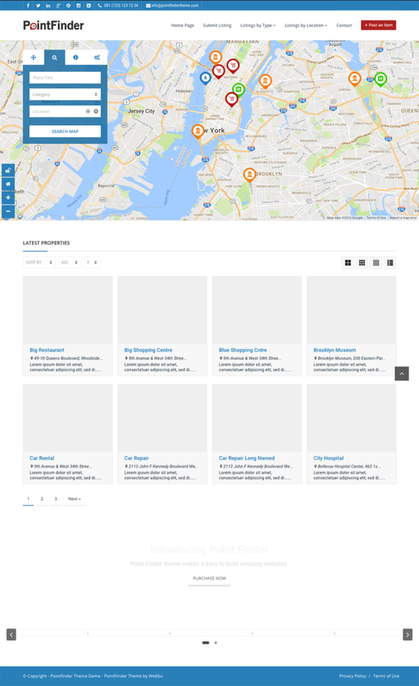Click the orange museum marker near Brooklyn
This screenshot has width=419, height=686.
[250, 175]
